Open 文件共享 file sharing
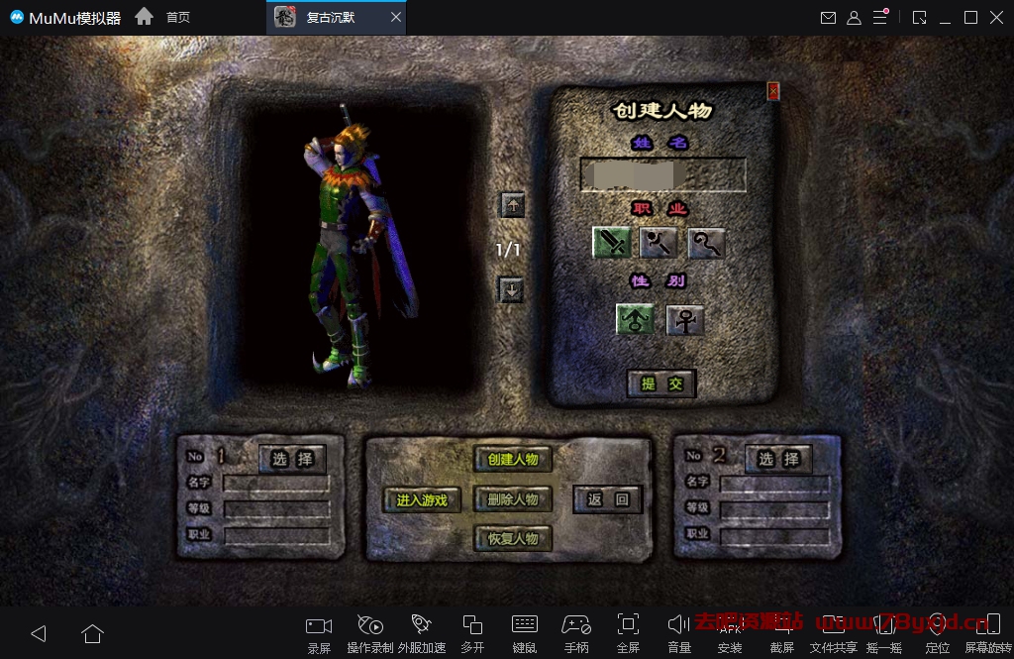 coord(833,634)
